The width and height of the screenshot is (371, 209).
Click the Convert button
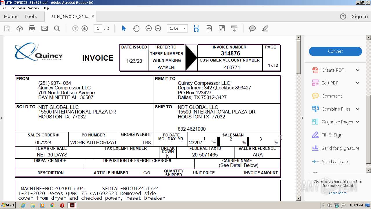pos(335,51)
